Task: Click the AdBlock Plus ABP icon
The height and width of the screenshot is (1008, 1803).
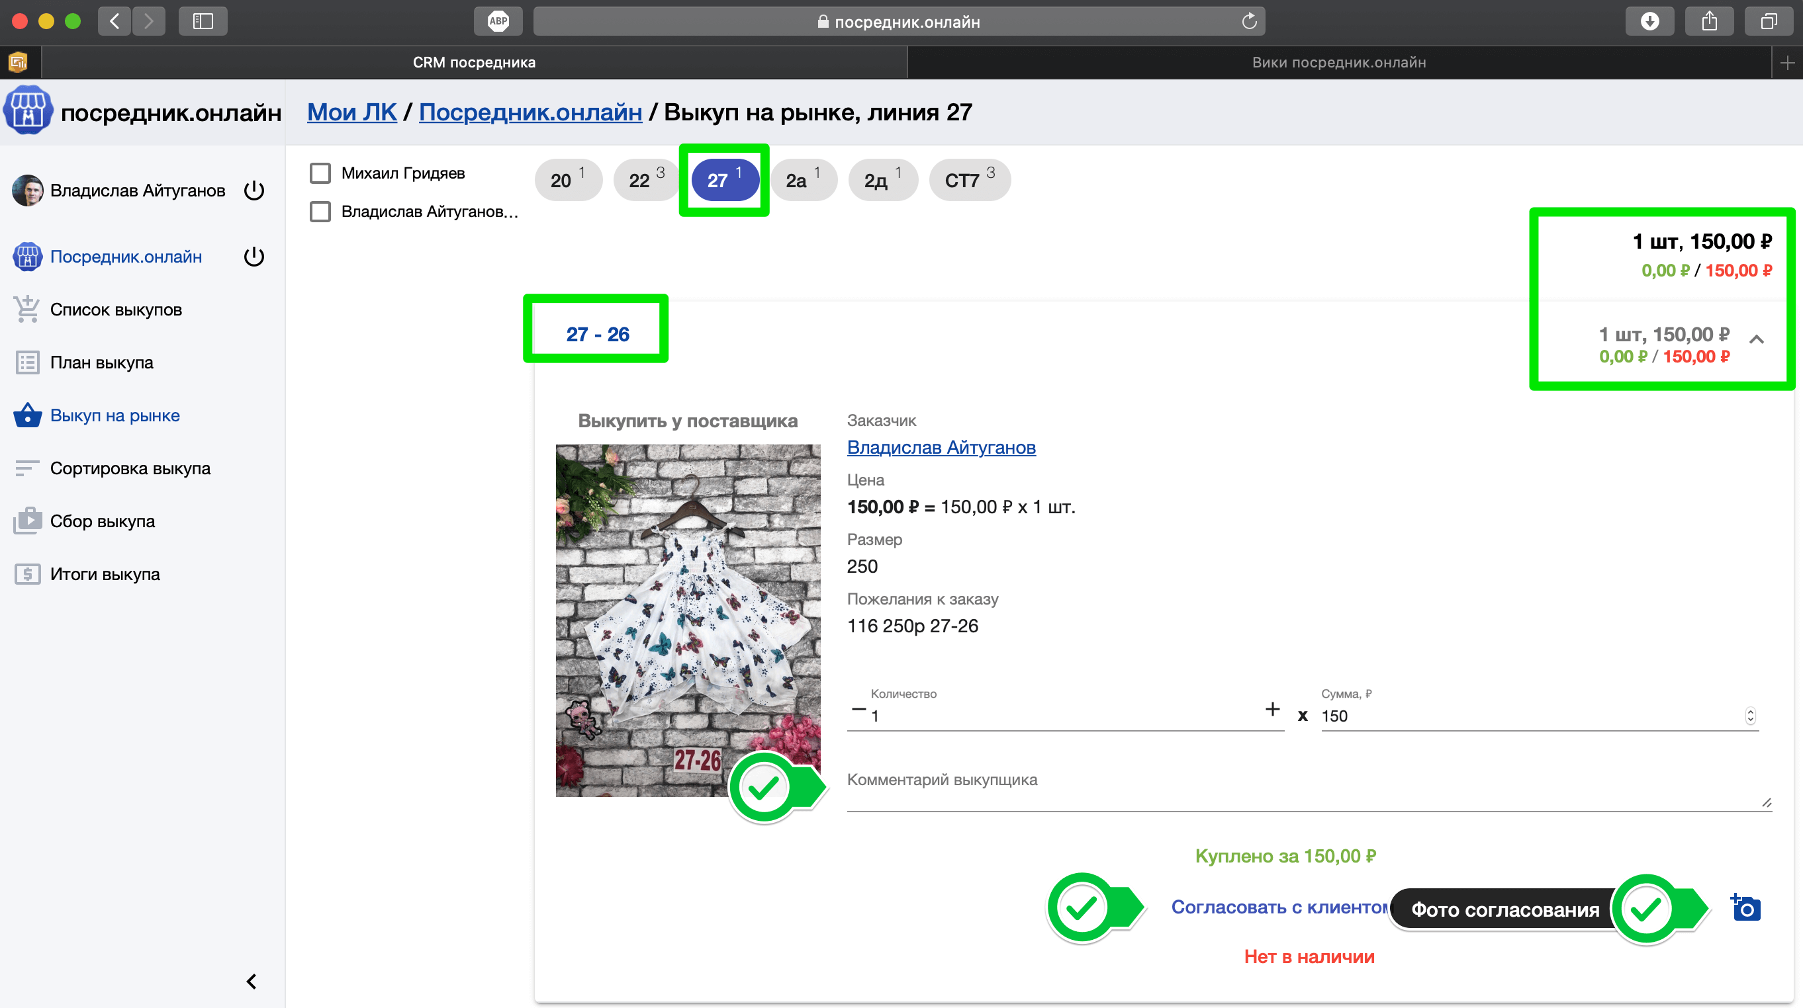Action: click(498, 21)
